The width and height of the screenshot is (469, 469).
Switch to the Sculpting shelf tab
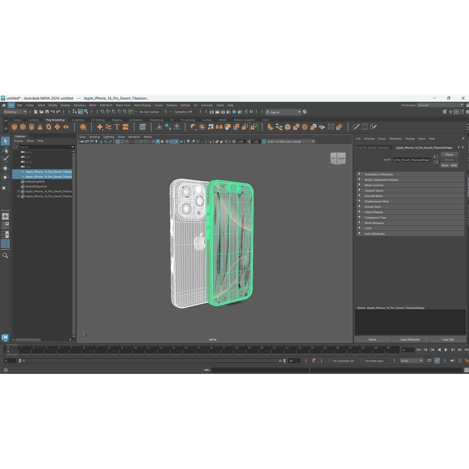(78, 120)
